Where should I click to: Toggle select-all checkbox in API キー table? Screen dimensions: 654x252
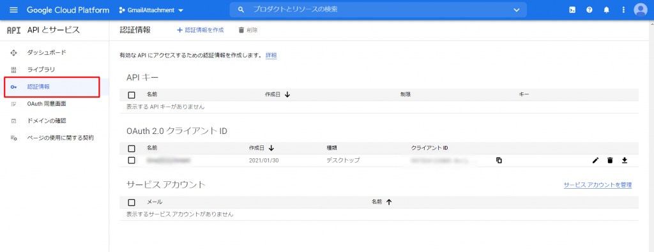[x=132, y=95]
